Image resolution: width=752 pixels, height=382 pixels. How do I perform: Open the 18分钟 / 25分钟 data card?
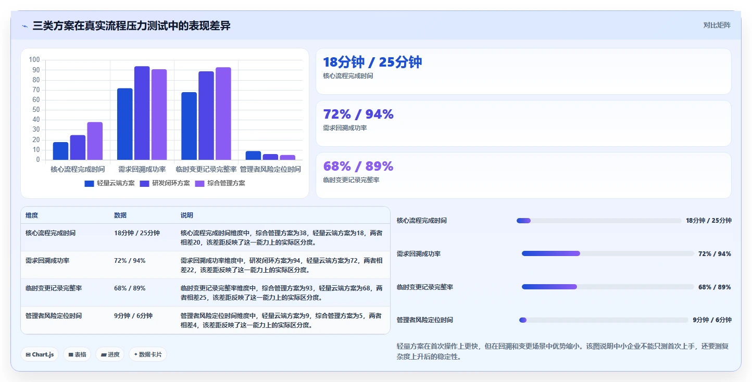click(523, 71)
